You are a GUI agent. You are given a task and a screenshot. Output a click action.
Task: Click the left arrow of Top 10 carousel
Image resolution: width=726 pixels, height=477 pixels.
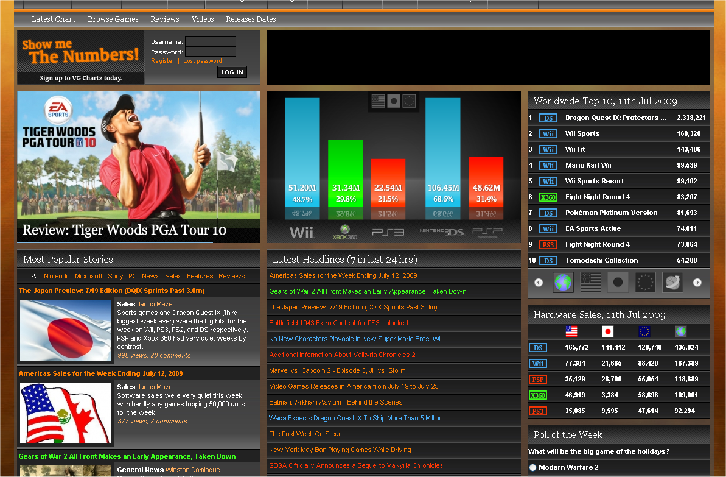[539, 283]
